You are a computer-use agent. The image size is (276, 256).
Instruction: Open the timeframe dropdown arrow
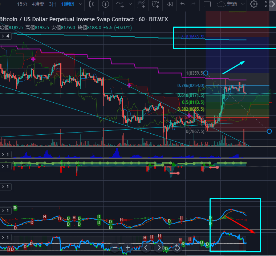pos(81,4)
